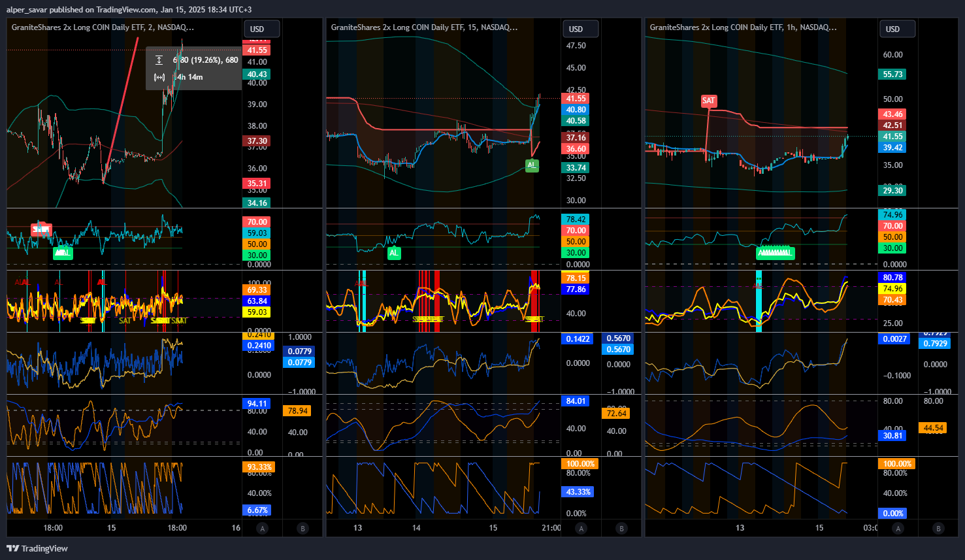Click the 43.33% label on the 15-minute chart
This screenshot has width=965, height=560.
click(578, 492)
